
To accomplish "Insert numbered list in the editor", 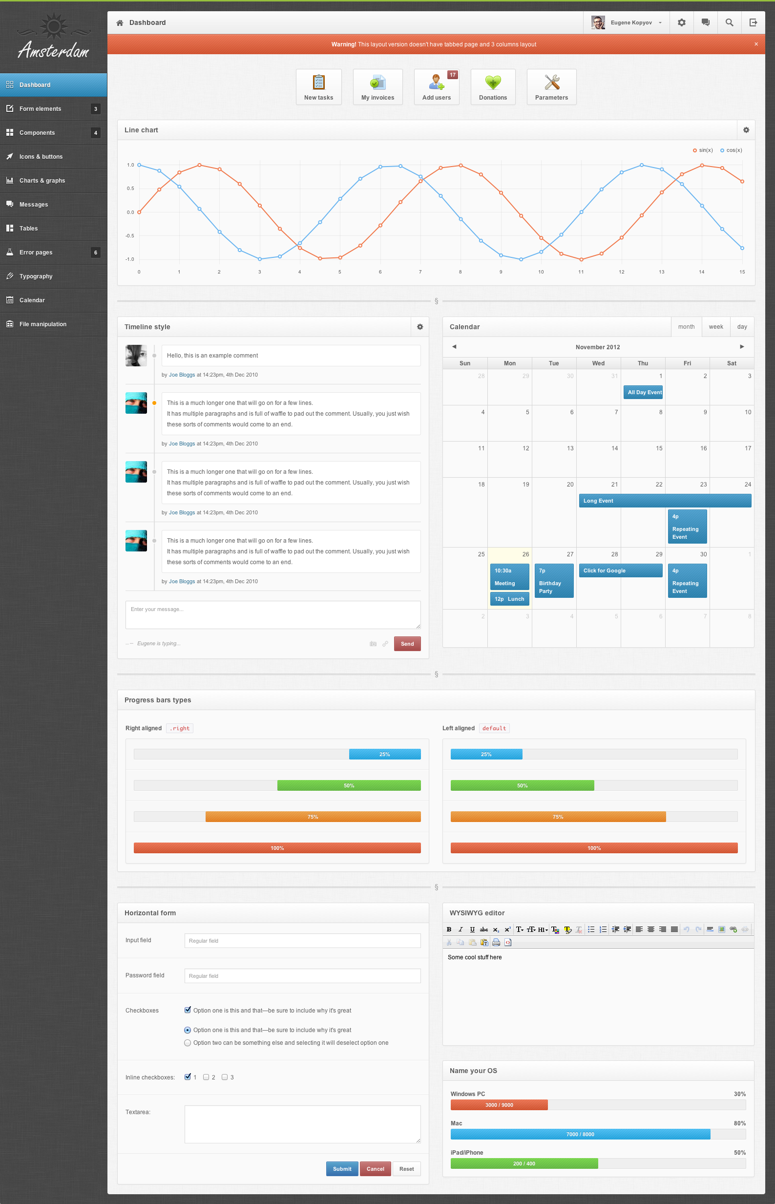I will point(603,929).
